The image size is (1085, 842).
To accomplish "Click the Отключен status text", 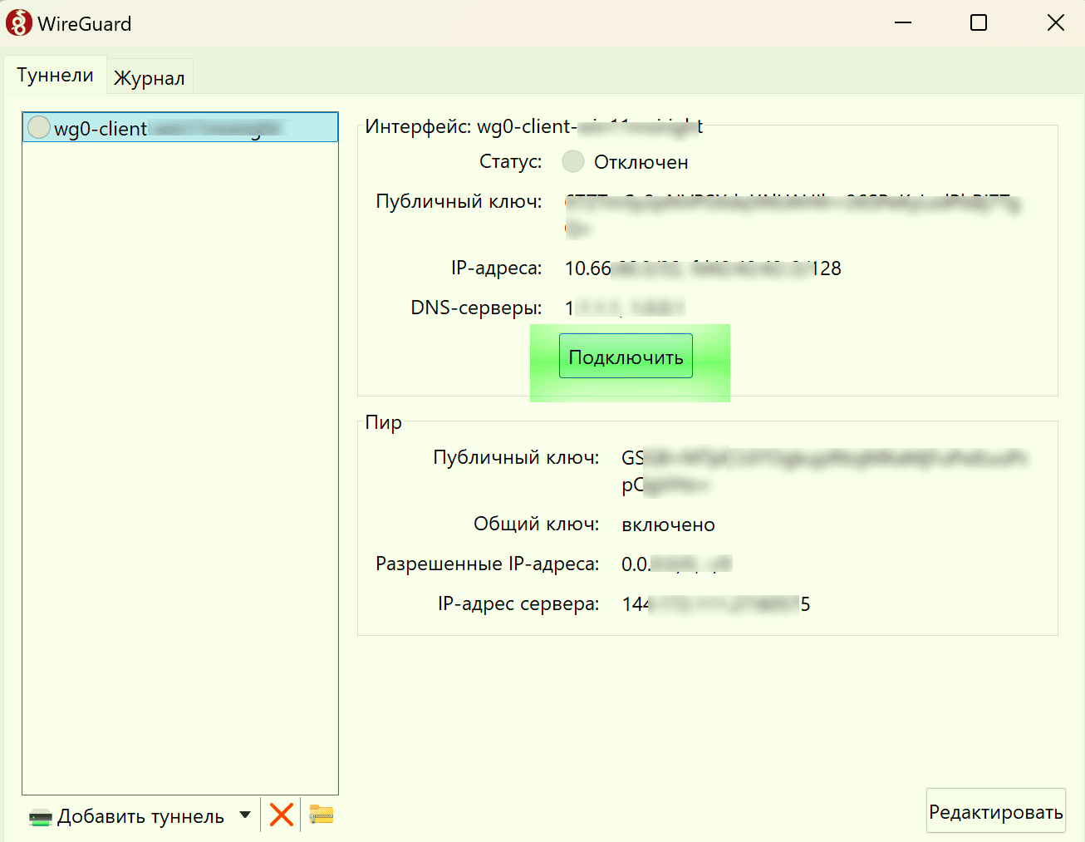I will pyautogui.click(x=641, y=162).
